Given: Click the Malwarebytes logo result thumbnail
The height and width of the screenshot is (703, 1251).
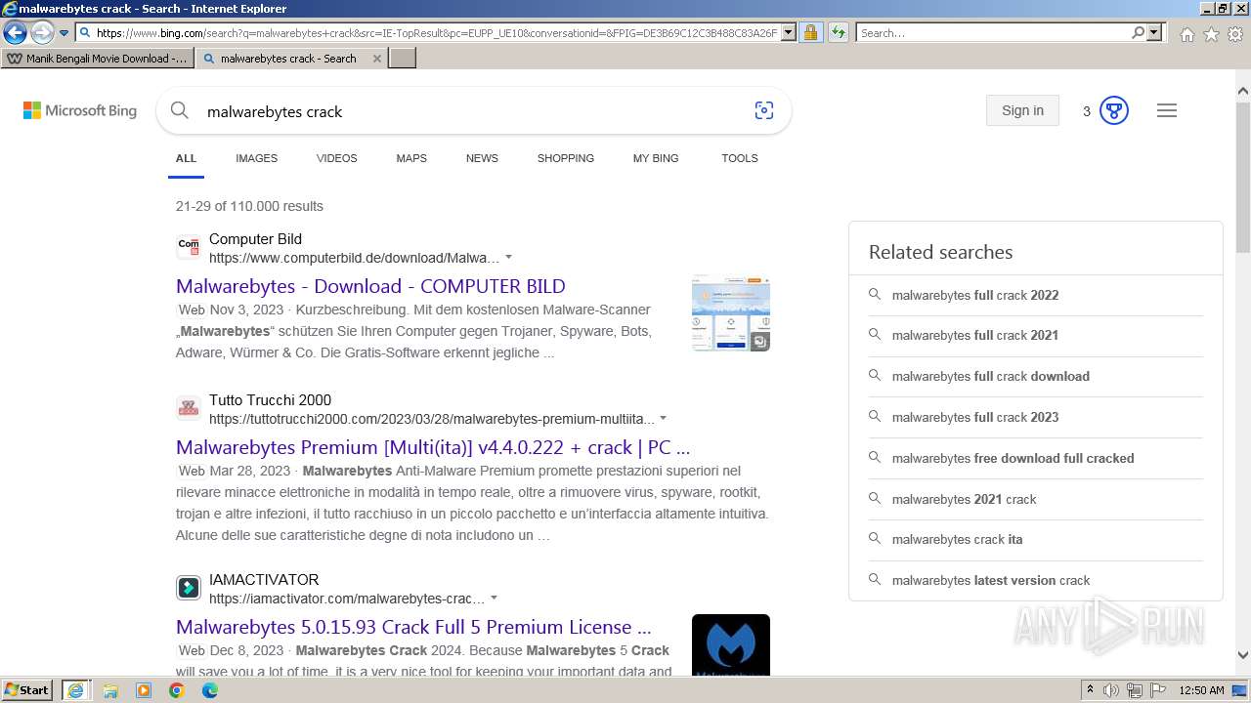Looking at the screenshot, I should click(731, 644).
